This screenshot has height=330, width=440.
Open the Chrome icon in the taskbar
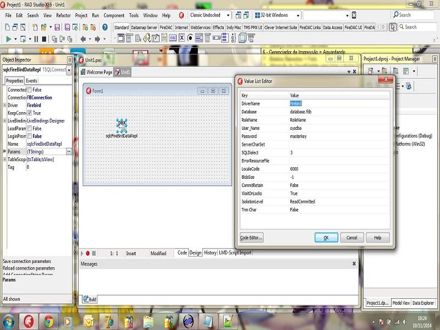coord(49,321)
